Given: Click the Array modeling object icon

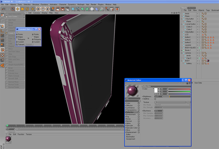Looking at the screenshot, I should click(87, 9).
